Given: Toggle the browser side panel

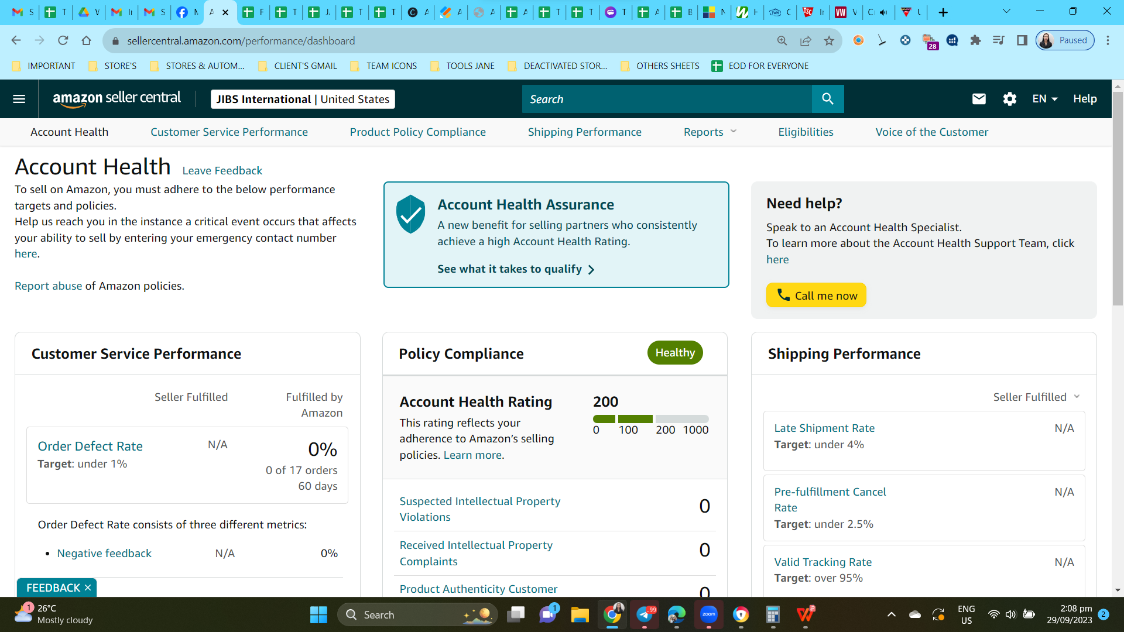Looking at the screenshot, I should coord(1022,40).
